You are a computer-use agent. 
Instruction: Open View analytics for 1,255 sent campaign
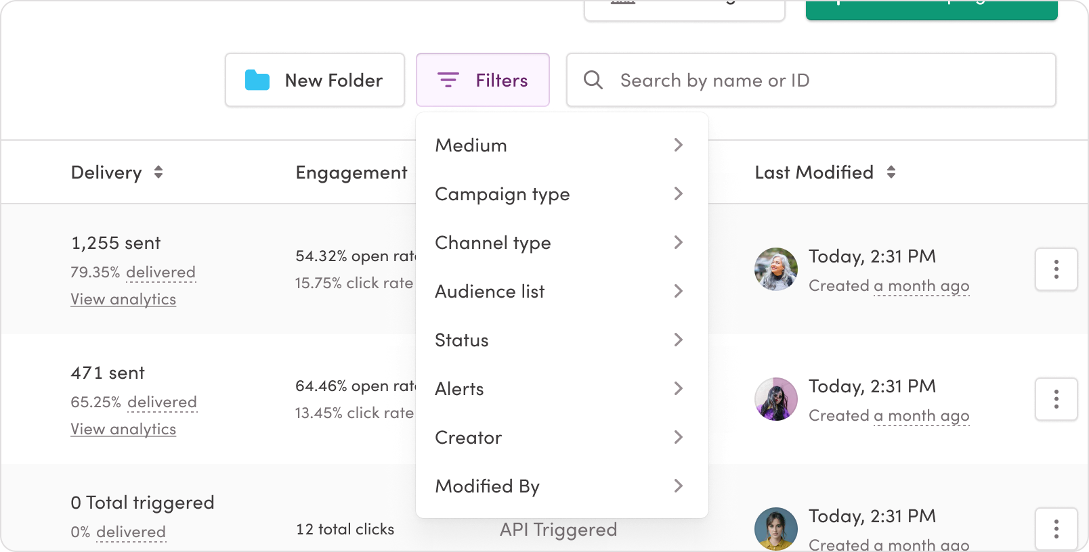[123, 299]
